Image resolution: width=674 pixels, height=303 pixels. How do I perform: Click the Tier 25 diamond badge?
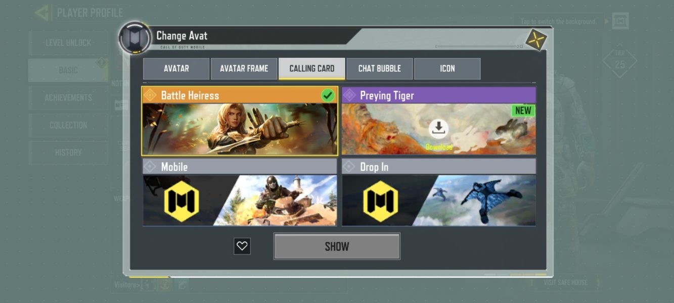tap(619, 61)
